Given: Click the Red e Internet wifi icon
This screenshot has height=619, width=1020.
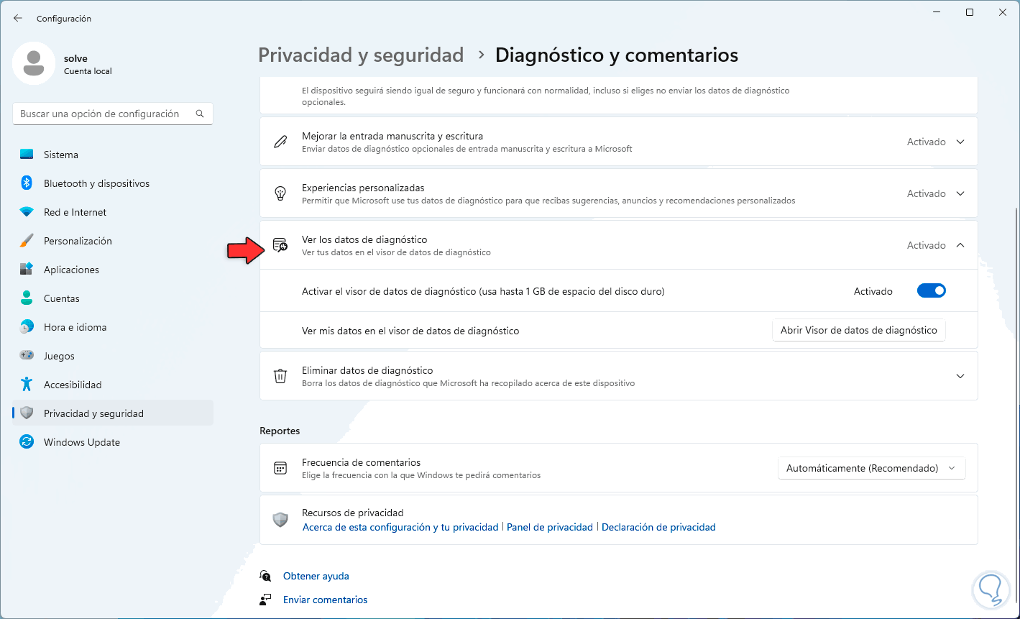Looking at the screenshot, I should (27, 212).
